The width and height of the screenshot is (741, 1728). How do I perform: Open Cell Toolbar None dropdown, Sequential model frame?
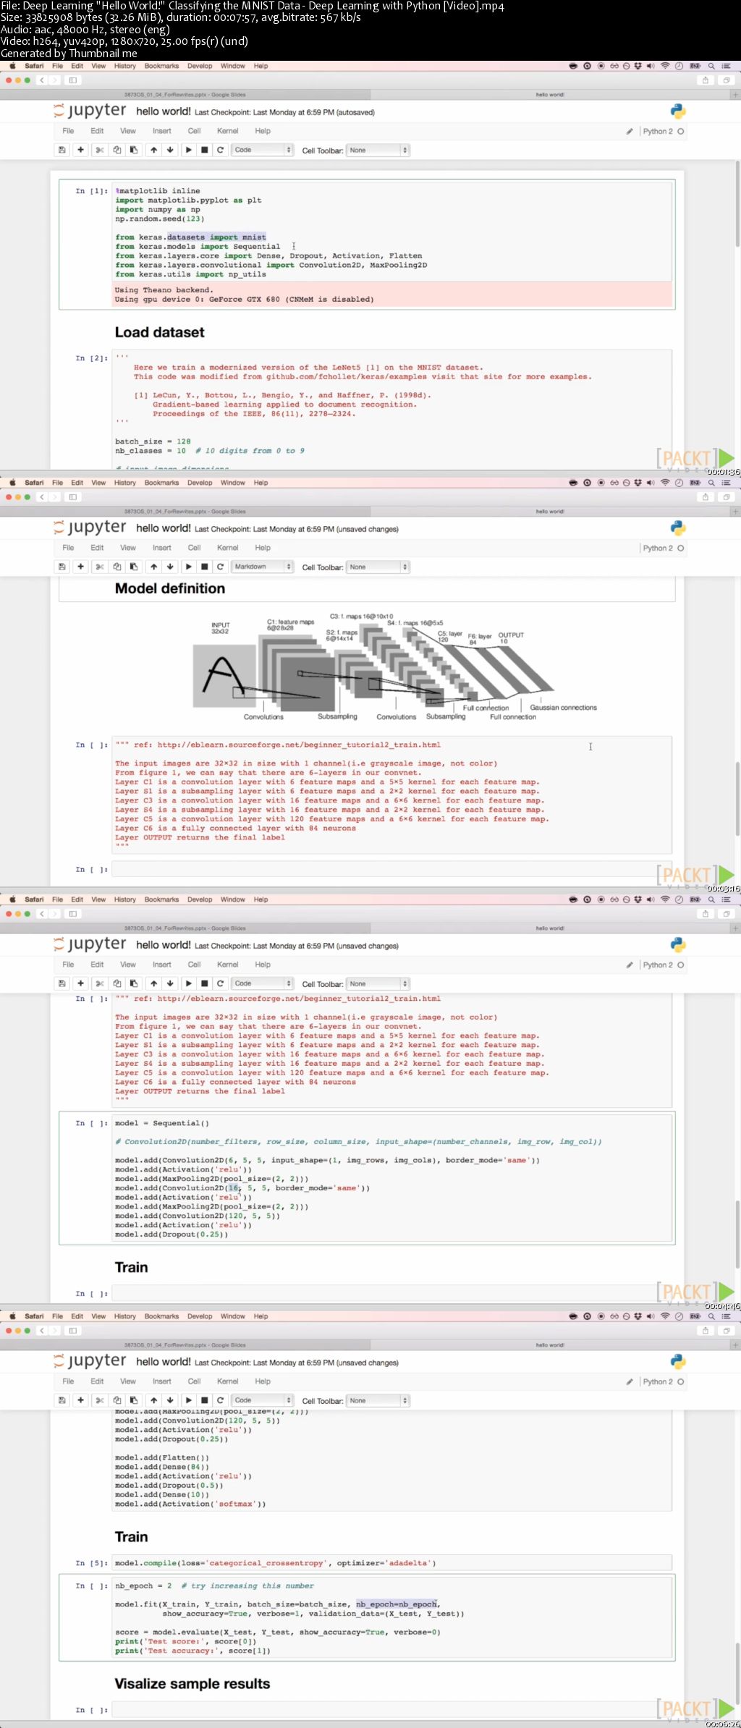pyautogui.click(x=378, y=983)
